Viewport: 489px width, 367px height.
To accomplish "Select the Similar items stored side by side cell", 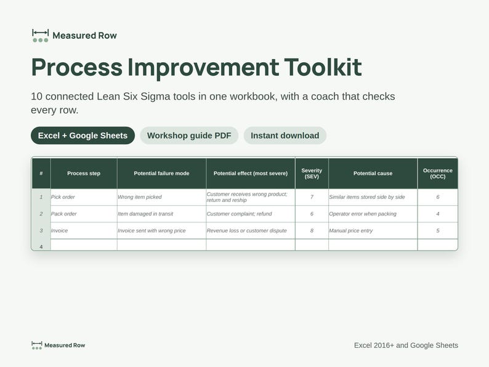I will (x=373, y=197).
